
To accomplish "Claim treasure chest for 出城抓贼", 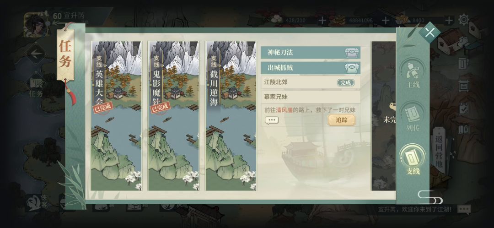I will point(352,68).
